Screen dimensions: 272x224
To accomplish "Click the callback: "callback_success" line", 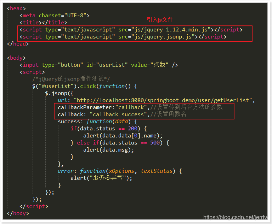I will (x=122, y=114).
